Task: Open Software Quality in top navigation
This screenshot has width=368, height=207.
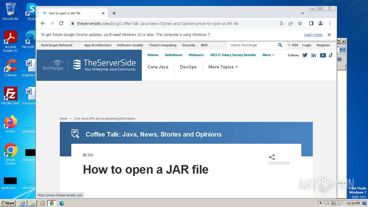Action: click(x=130, y=45)
